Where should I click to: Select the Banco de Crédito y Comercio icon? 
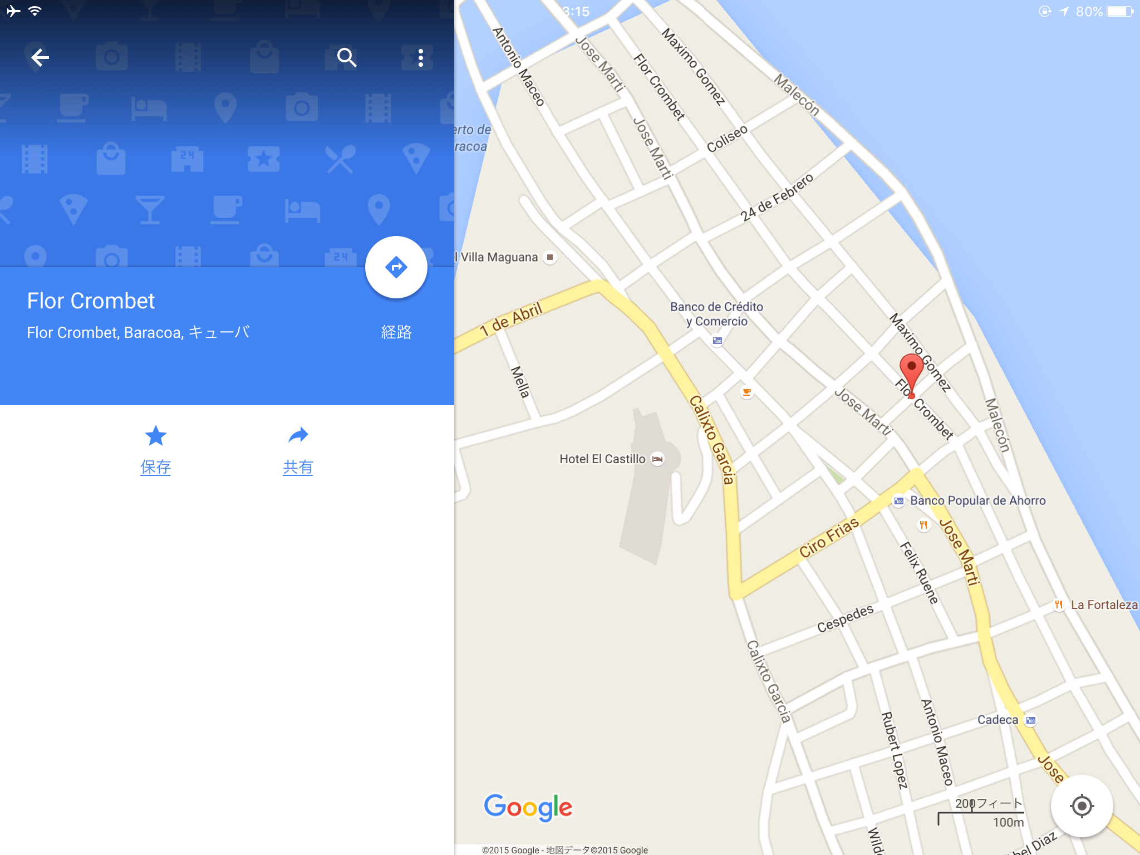point(718,341)
